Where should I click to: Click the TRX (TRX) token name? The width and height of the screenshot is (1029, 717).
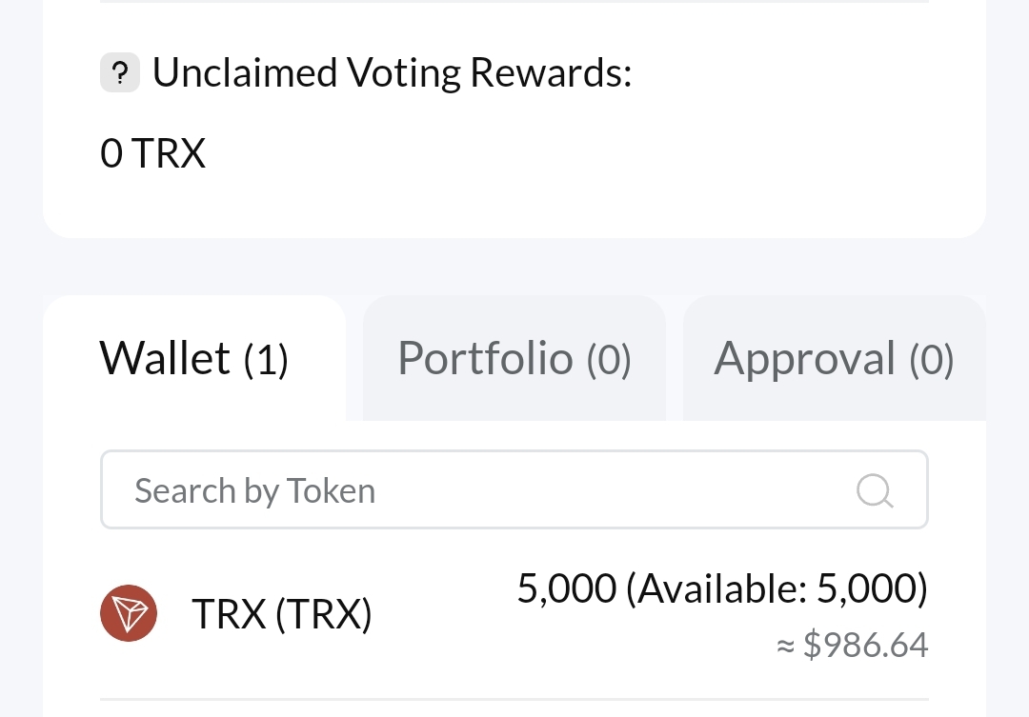pos(281,614)
